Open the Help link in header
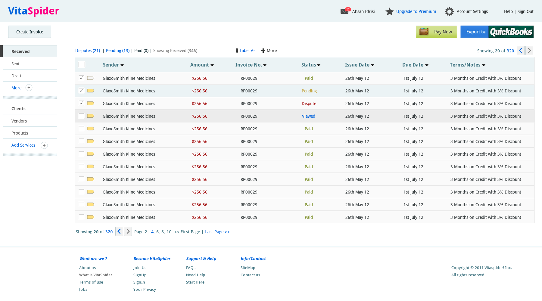Viewport: 542px width, 301px height. 508,11
